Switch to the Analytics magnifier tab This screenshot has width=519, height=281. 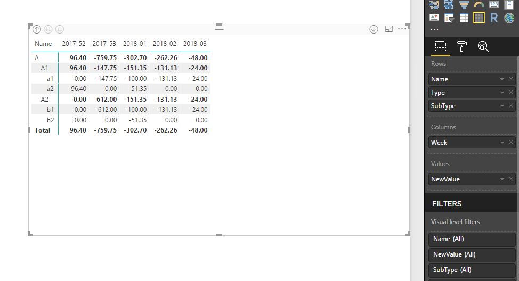[483, 46]
